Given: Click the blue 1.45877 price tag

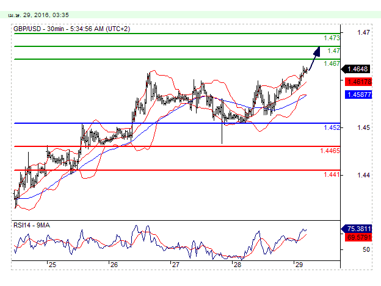Looking at the screenshot, I should click(358, 95).
